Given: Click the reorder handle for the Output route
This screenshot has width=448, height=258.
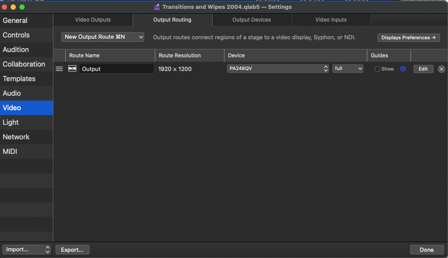Looking at the screenshot, I should pos(59,68).
